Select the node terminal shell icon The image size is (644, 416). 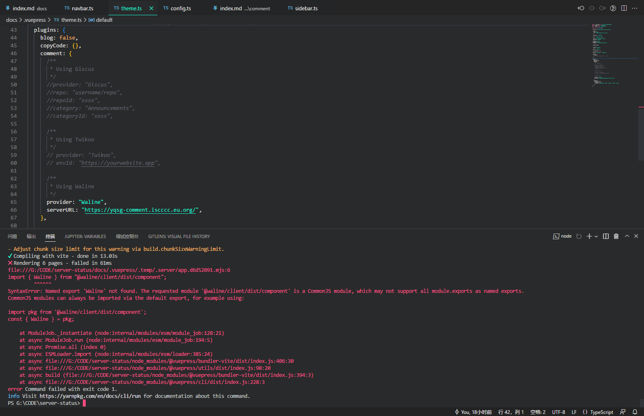pyautogui.click(x=556, y=236)
